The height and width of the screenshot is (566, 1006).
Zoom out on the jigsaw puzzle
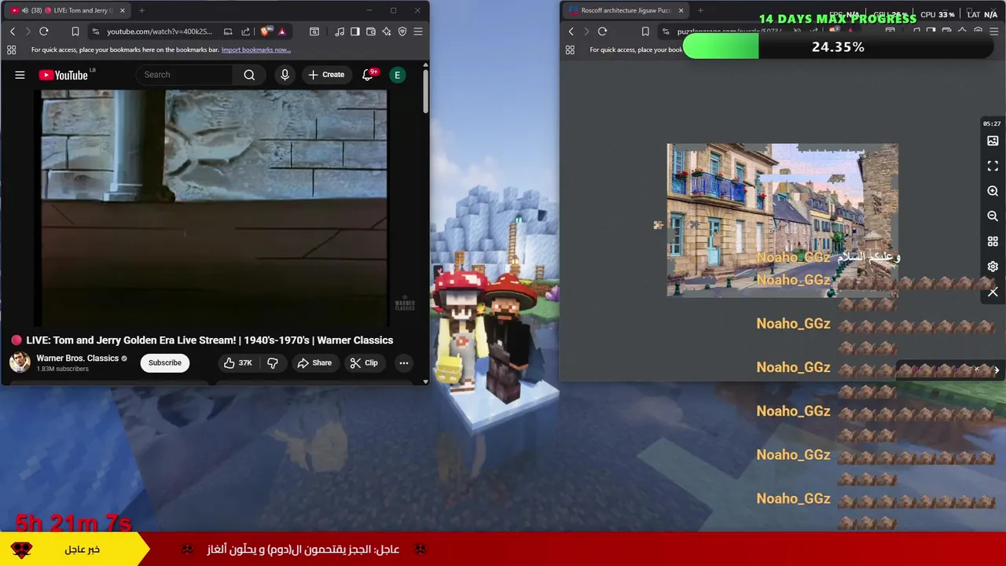tap(993, 216)
